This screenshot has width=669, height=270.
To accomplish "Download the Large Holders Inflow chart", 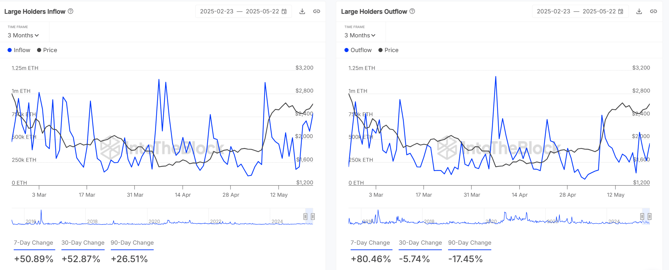I will 302,11.
